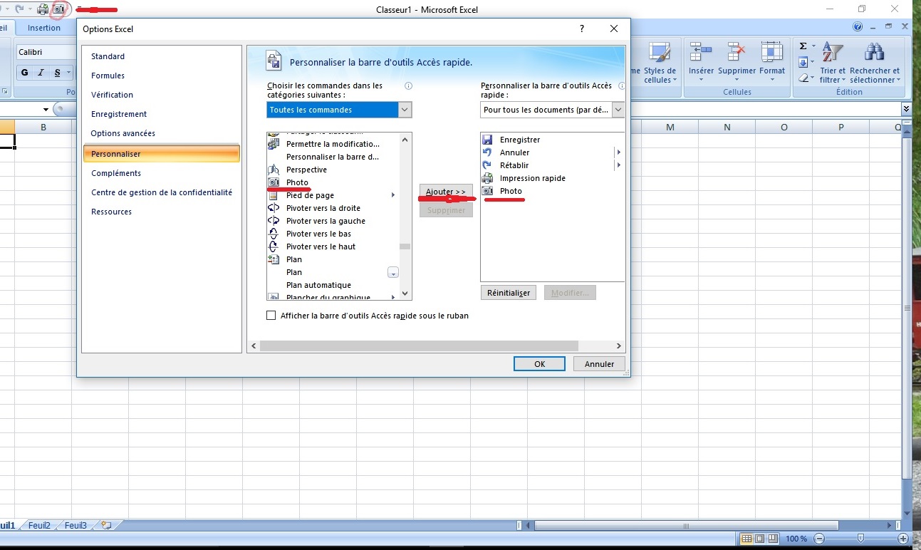Select Formules in options sidebar

(108, 76)
